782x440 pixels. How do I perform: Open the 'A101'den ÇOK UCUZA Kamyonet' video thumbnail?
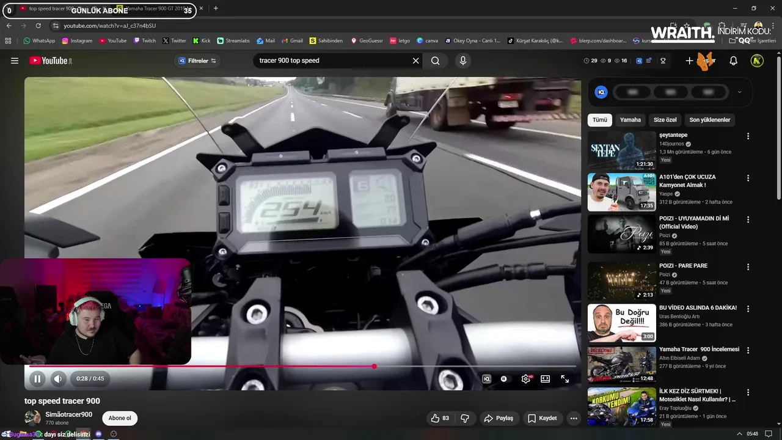[622, 192]
